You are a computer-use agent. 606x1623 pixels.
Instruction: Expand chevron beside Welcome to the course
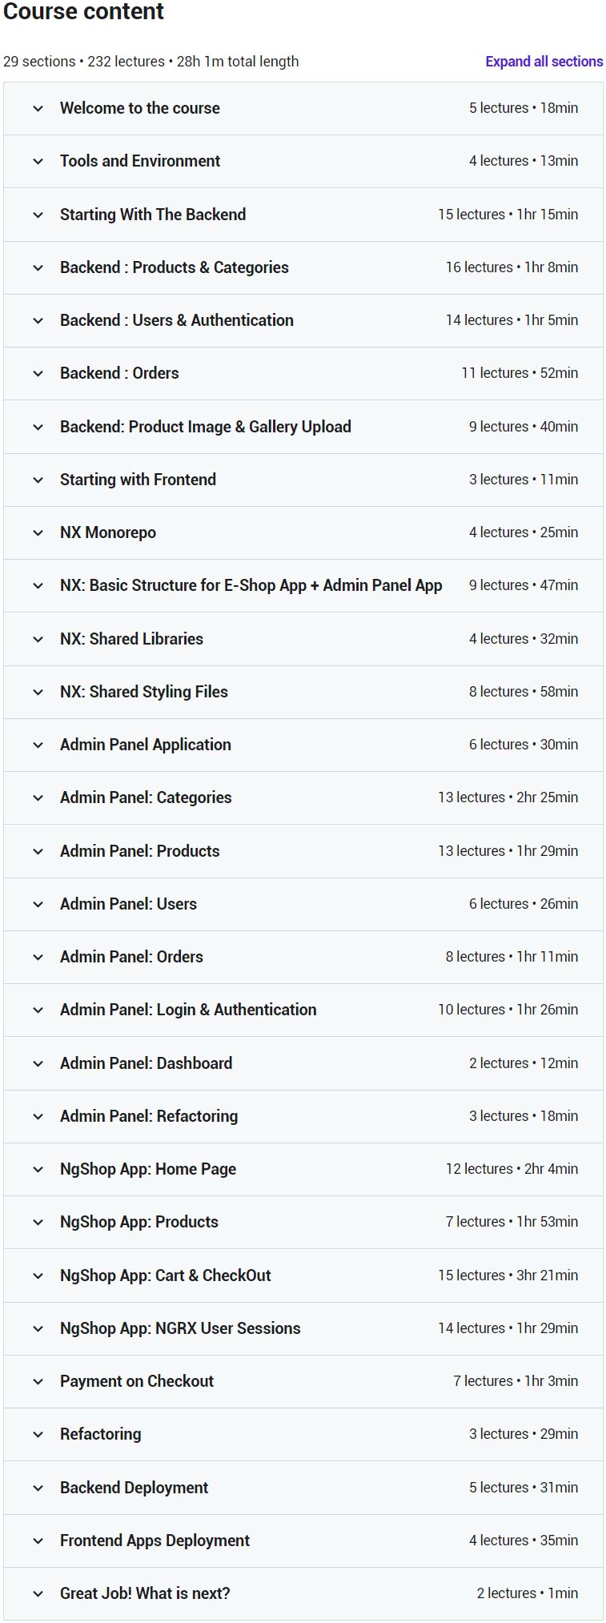point(38,108)
